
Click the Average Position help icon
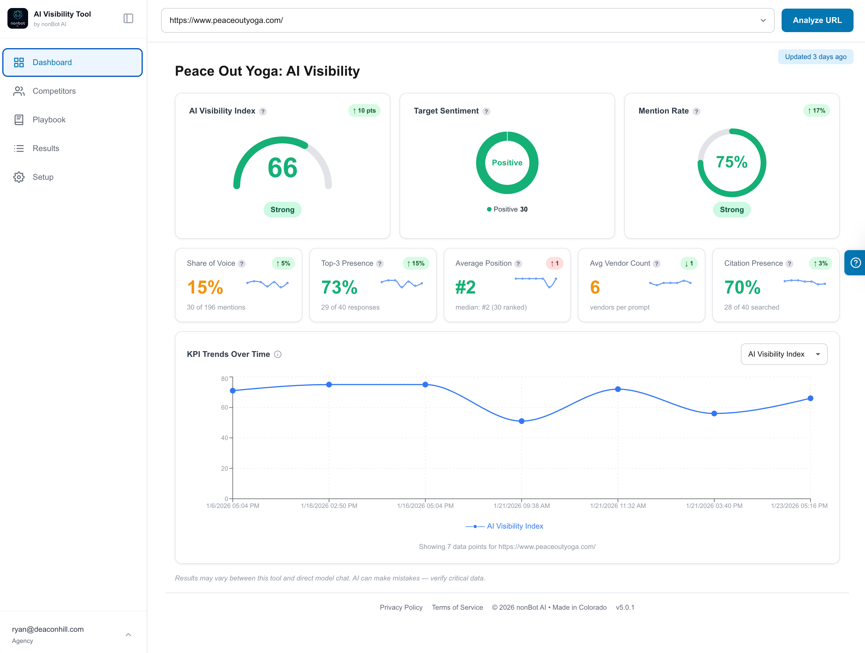(x=518, y=263)
